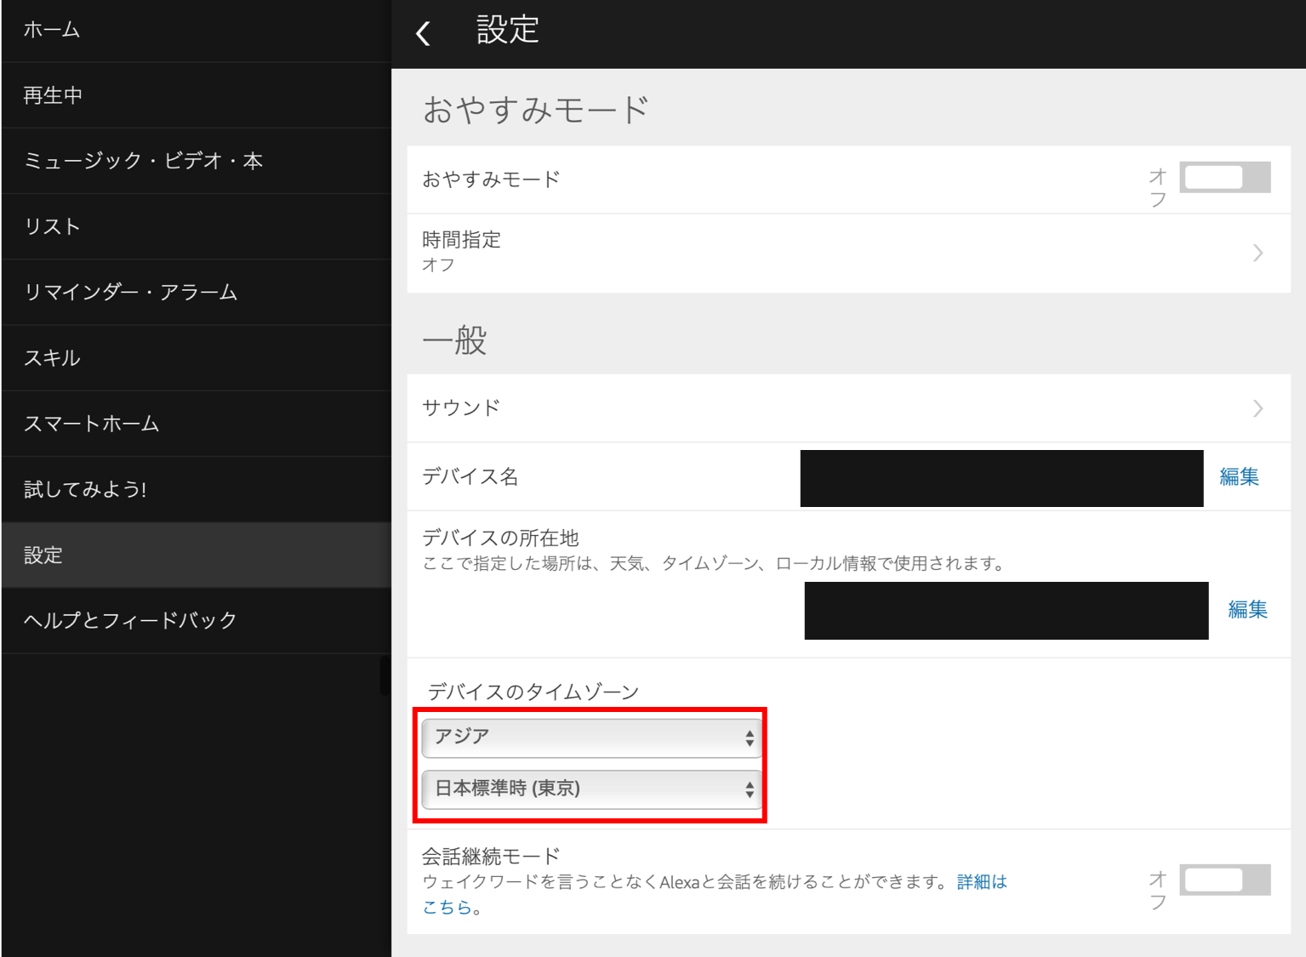Open the アジア timezone region dropdown

coord(590,738)
